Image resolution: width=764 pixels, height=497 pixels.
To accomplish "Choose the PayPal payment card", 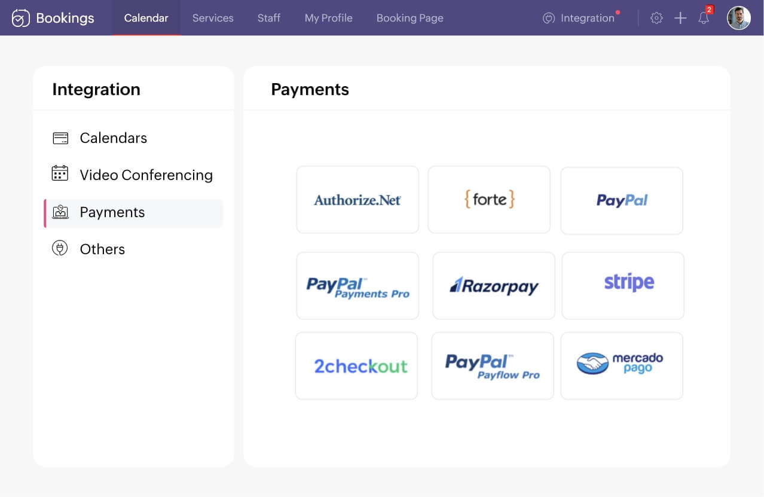I will coord(622,200).
